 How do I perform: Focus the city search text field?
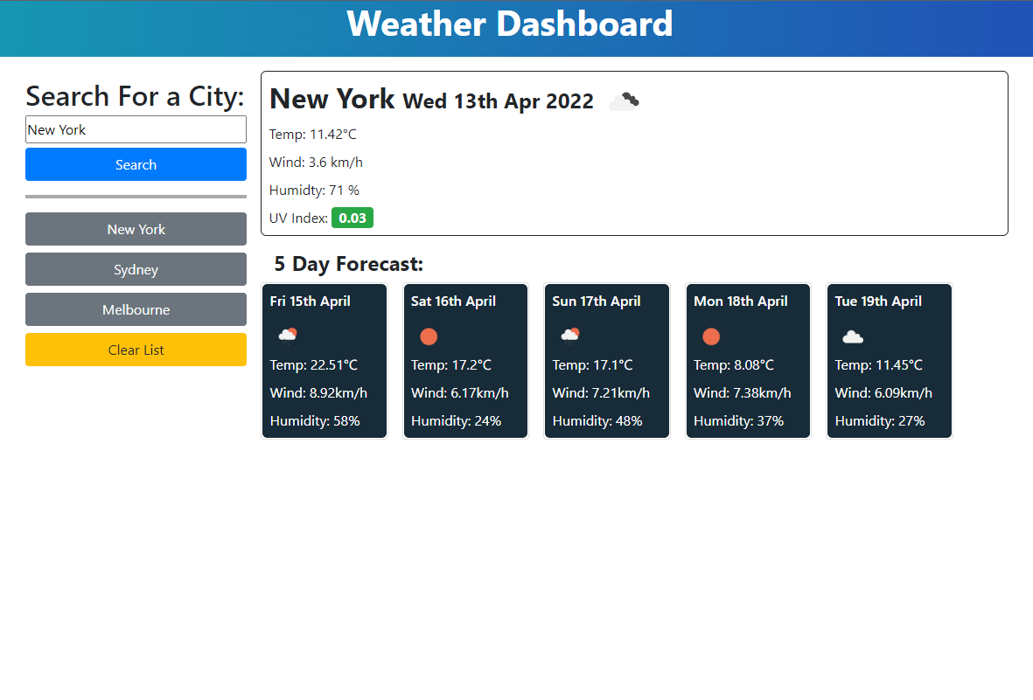coord(136,129)
